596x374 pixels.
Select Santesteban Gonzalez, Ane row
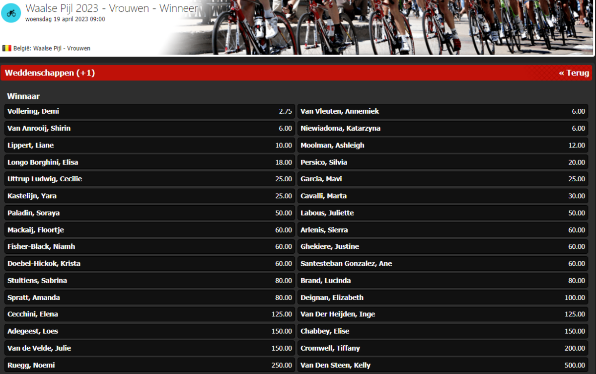click(443, 263)
